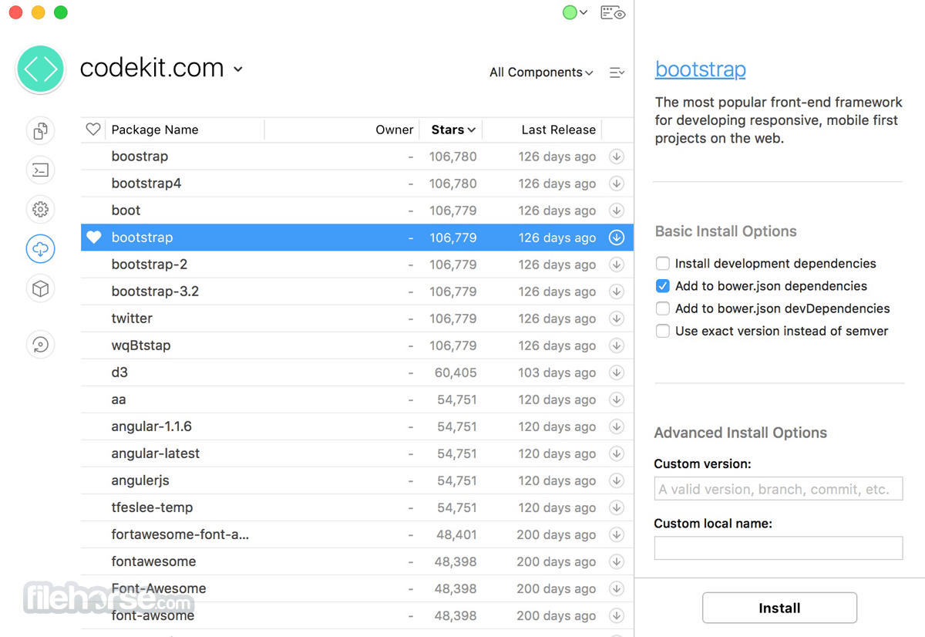Select the wqBtstap package row
Viewport: 925px width, 637px height.
click(357, 345)
